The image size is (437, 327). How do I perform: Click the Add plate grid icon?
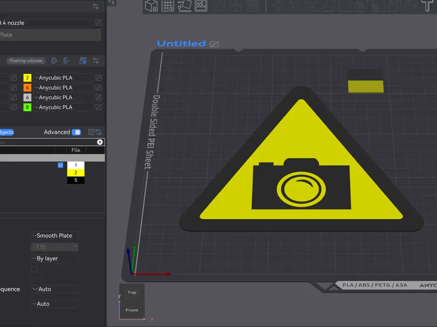click(168, 6)
